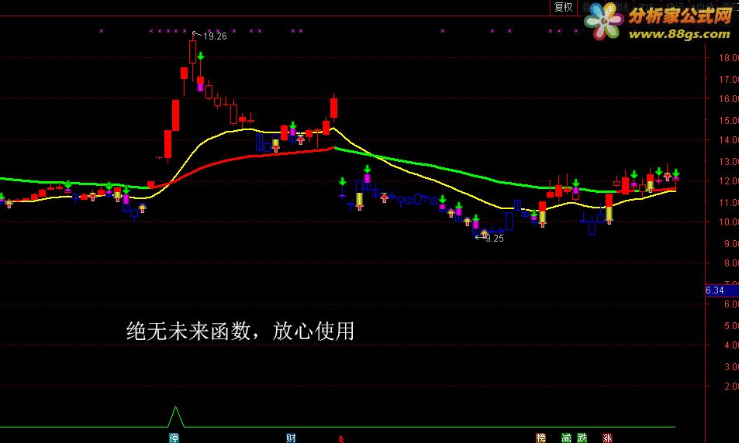
Task: Click the 减 holdings-reduction marker
Action: (566, 438)
